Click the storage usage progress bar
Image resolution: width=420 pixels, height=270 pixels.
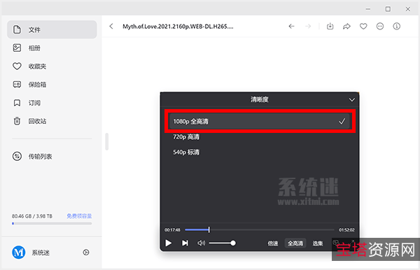(52, 223)
